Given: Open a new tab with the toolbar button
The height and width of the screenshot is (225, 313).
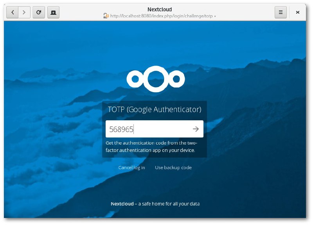Looking at the screenshot, I should (53, 12).
